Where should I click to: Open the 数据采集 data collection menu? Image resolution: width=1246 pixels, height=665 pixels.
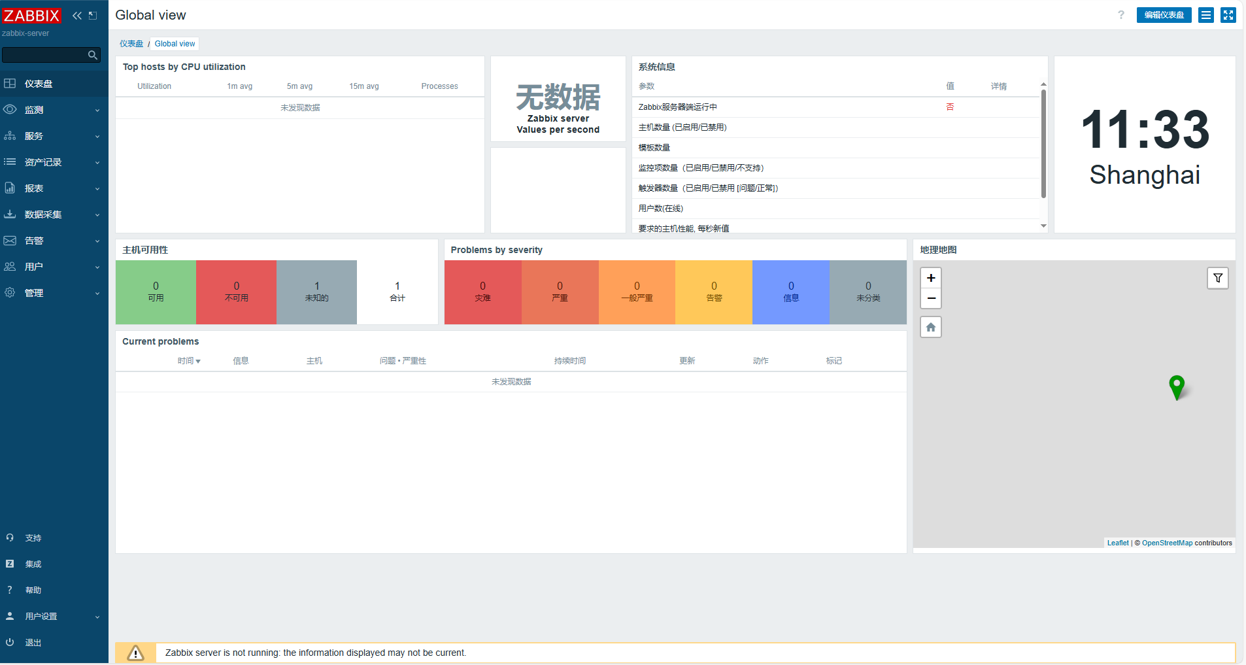(x=54, y=214)
